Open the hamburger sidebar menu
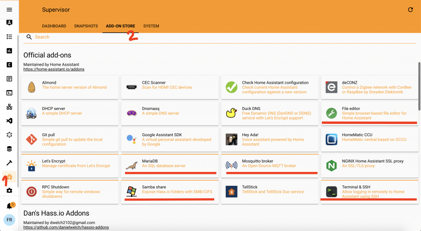This screenshot has width=421, height=231. tap(9, 9)
